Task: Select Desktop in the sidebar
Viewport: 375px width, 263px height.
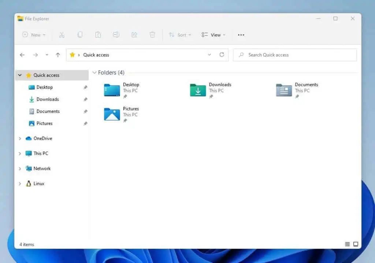Action: point(44,87)
